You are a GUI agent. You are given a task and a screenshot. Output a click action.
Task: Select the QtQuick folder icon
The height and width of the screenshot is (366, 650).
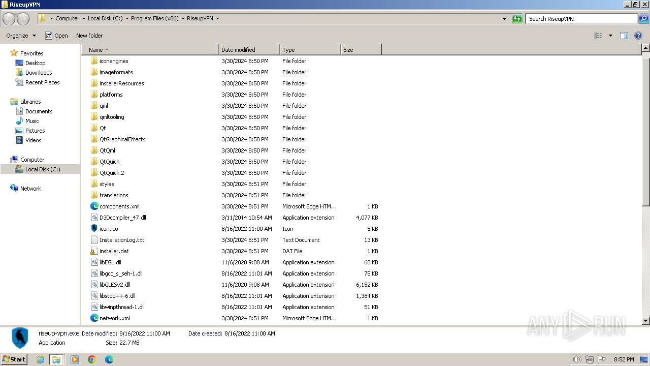point(94,162)
